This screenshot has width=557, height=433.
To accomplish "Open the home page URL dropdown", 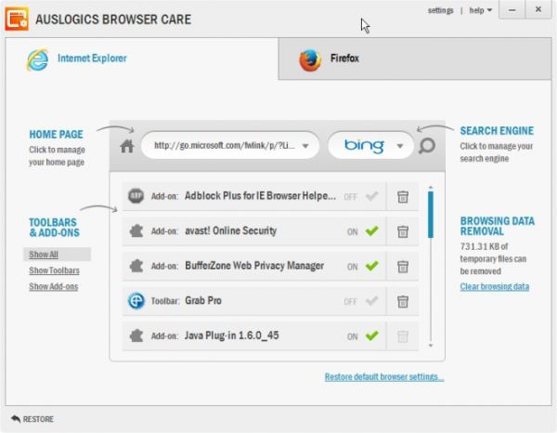I will click(305, 146).
